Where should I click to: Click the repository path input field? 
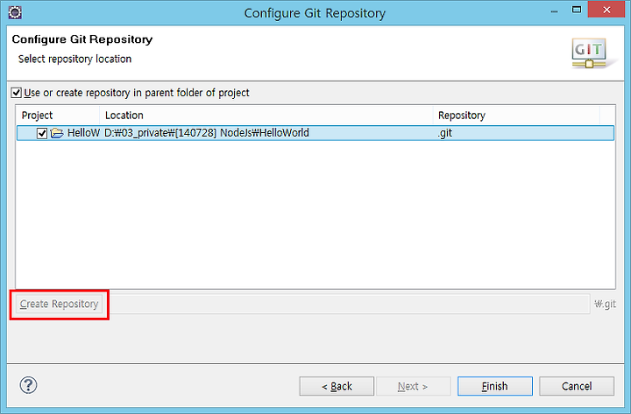click(x=350, y=304)
